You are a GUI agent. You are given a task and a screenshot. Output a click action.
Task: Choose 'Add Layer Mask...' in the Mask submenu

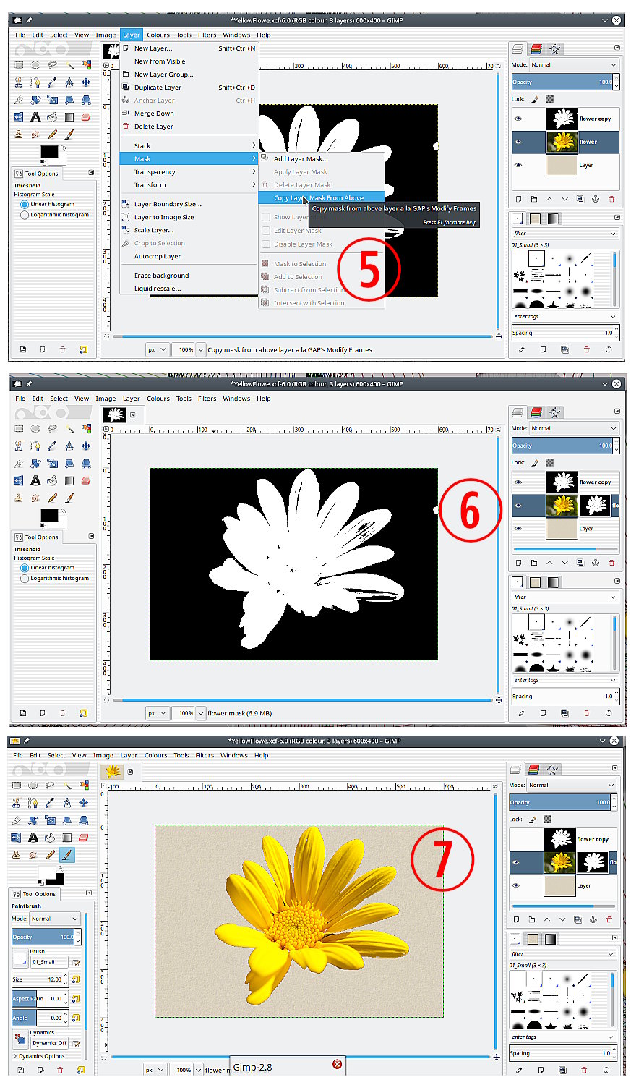[x=322, y=159]
